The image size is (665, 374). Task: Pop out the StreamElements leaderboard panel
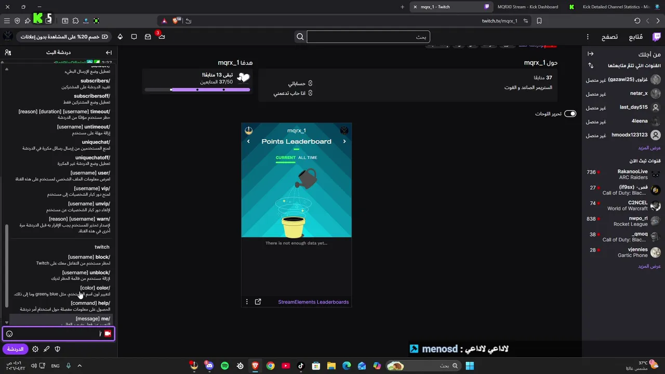coord(258,302)
